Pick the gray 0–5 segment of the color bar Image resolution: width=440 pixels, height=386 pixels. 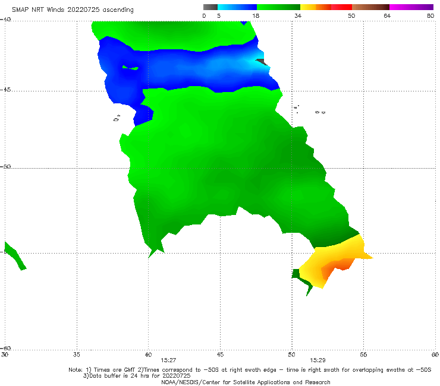[210, 7]
